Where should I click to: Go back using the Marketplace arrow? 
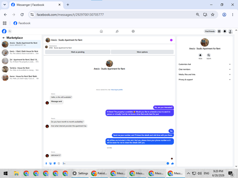click(4, 37)
